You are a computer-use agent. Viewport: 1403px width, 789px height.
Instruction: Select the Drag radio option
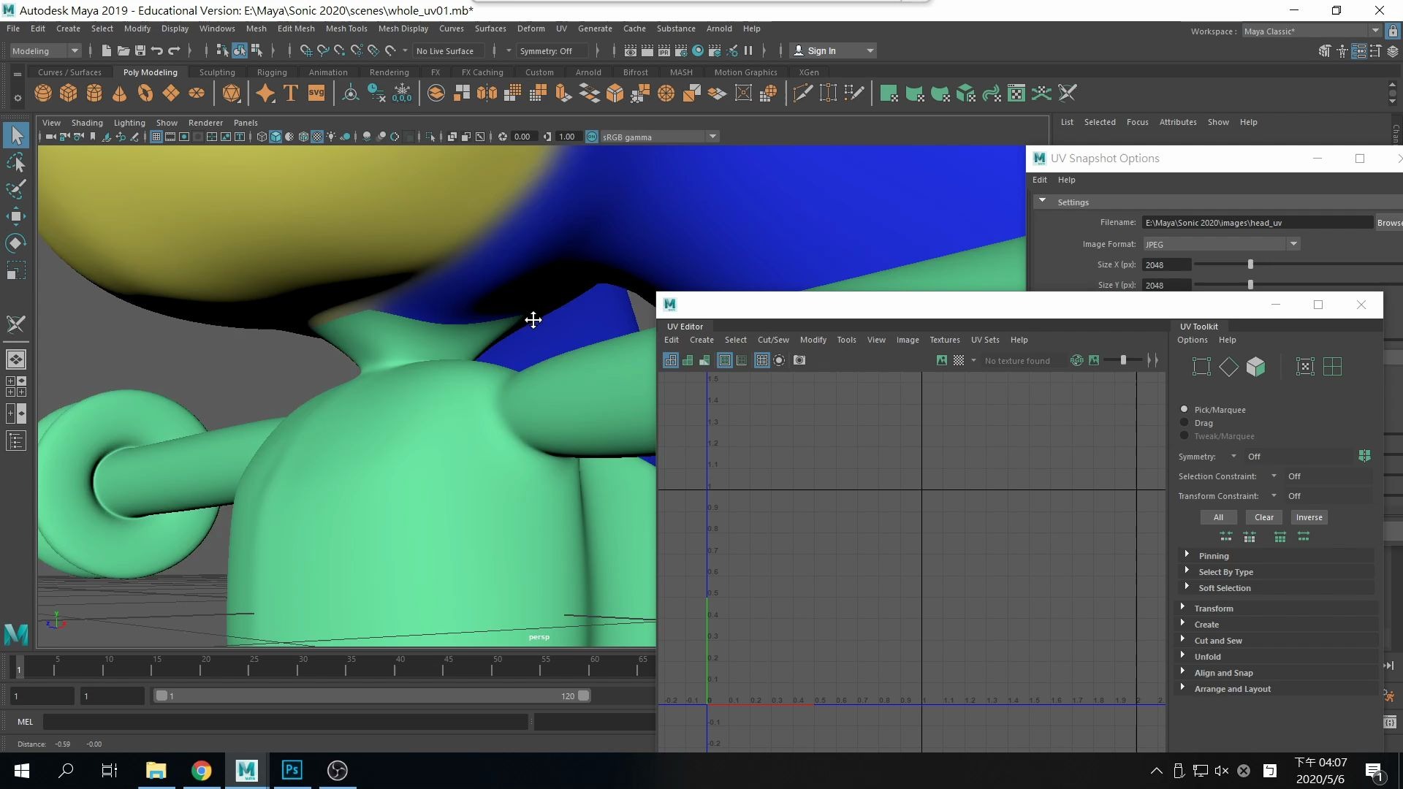point(1185,423)
